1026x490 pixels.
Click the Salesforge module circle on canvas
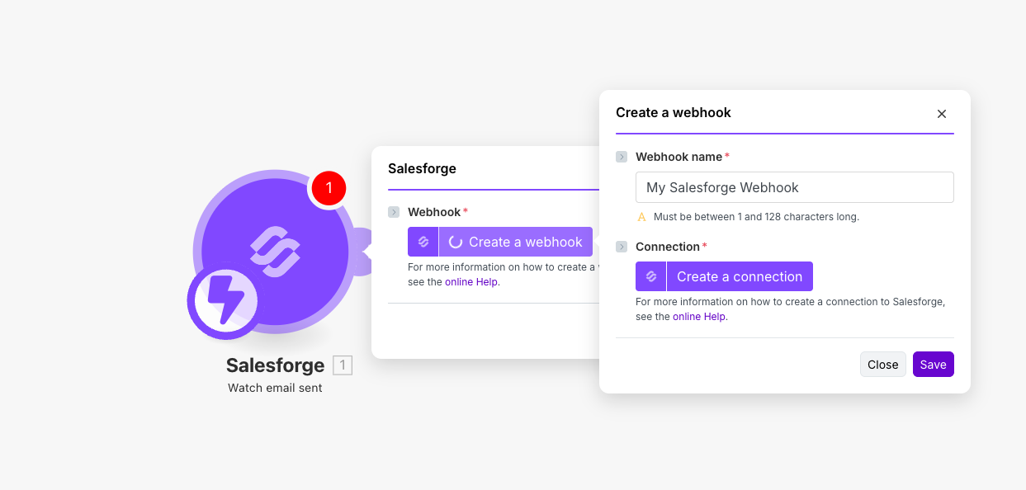pyautogui.click(x=275, y=251)
